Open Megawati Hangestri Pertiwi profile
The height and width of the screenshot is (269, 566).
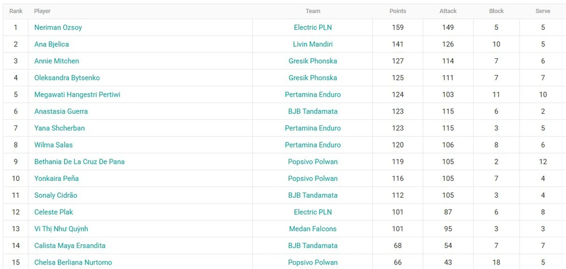point(77,94)
